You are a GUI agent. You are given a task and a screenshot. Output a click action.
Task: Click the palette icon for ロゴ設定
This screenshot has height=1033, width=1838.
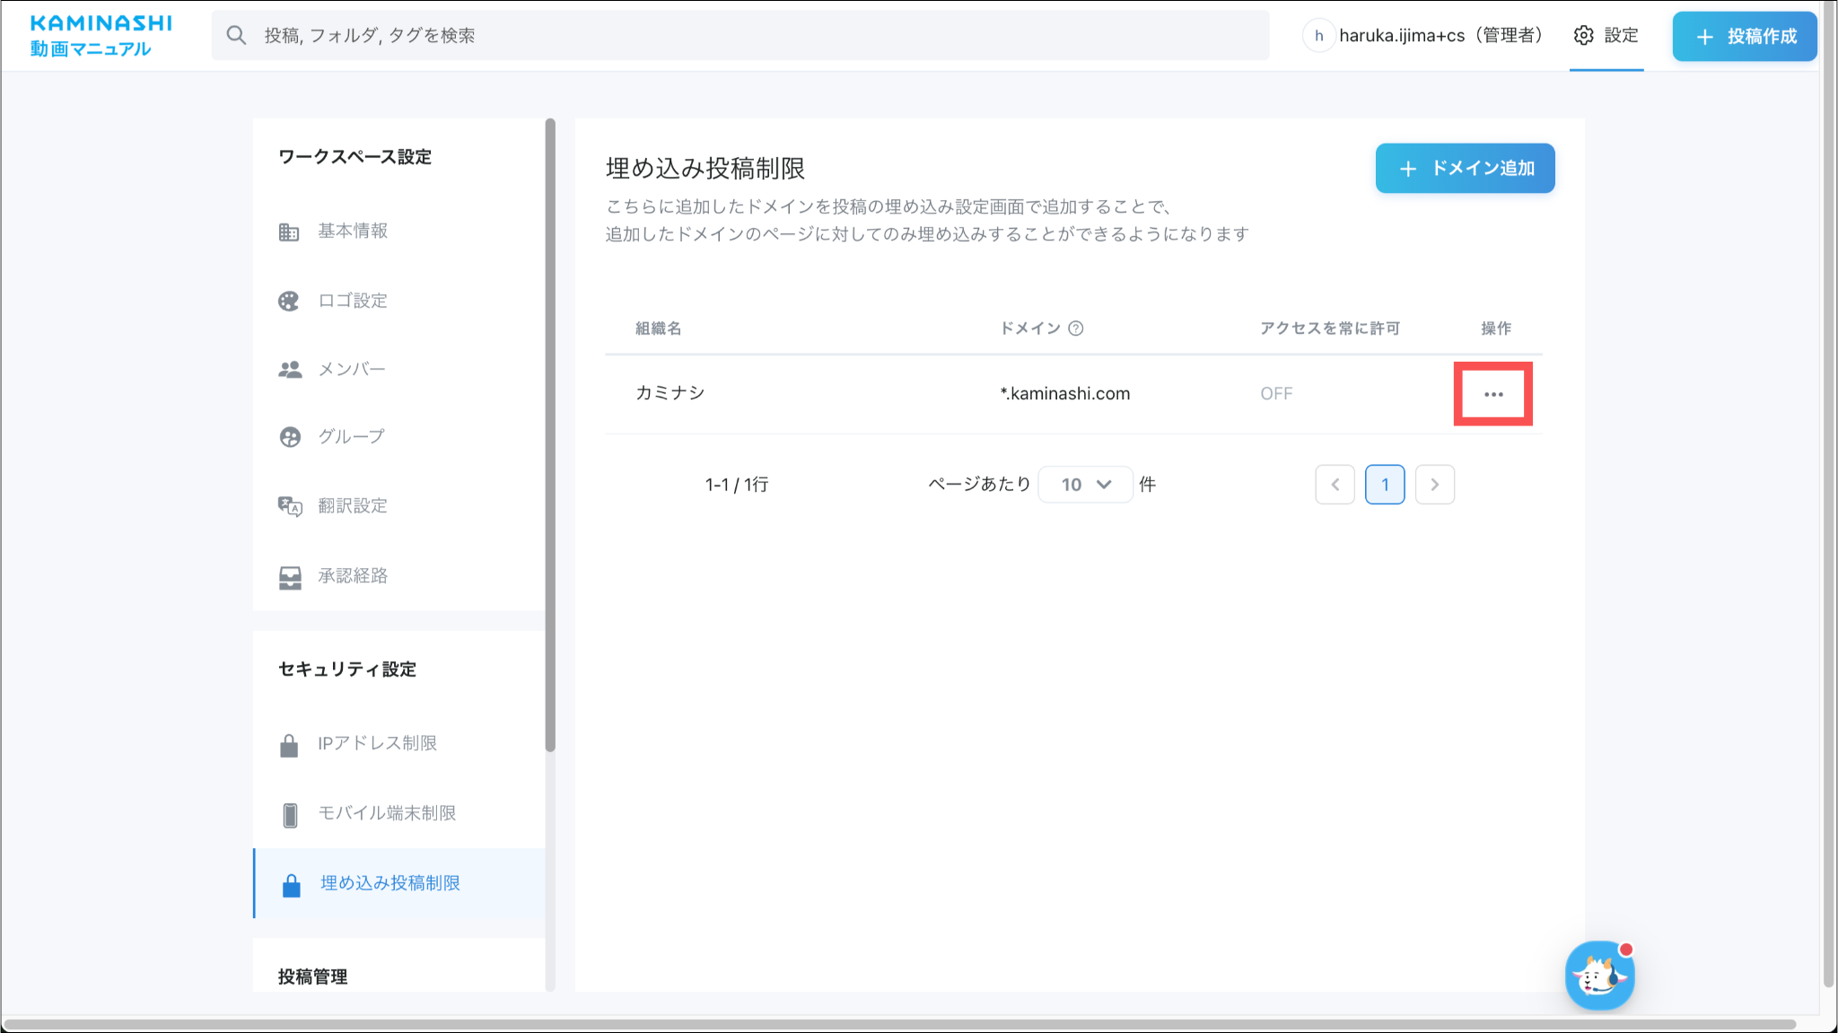(288, 302)
